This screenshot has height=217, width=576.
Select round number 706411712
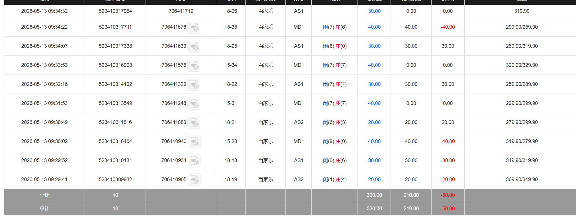(181, 11)
